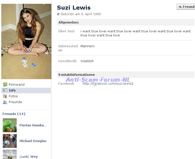The image size is (195, 159).
Task: Go to the Fotos section
Action: coord(13,96)
